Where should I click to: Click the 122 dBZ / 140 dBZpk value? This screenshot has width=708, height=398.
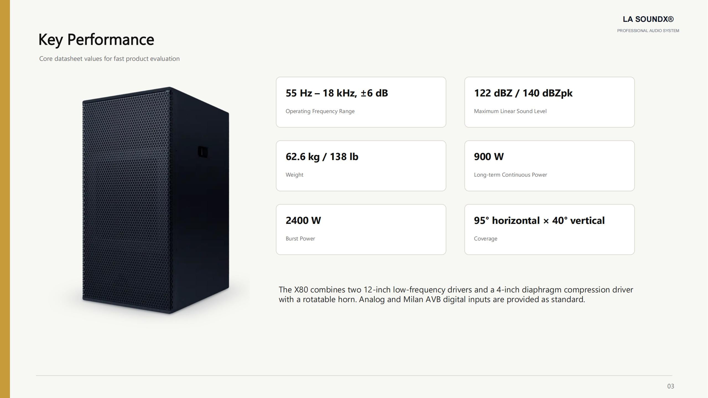523,93
